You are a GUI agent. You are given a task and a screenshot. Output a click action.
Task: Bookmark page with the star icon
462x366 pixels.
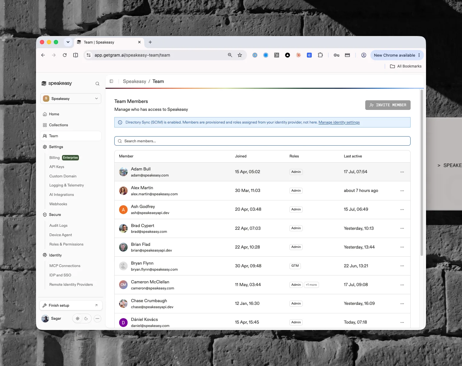point(240,55)
